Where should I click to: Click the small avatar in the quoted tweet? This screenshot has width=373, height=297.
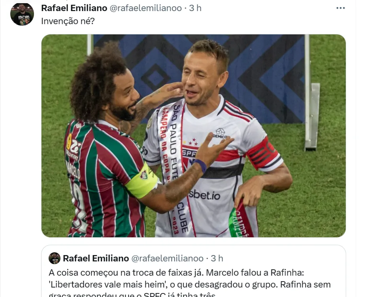coord(55,258)
